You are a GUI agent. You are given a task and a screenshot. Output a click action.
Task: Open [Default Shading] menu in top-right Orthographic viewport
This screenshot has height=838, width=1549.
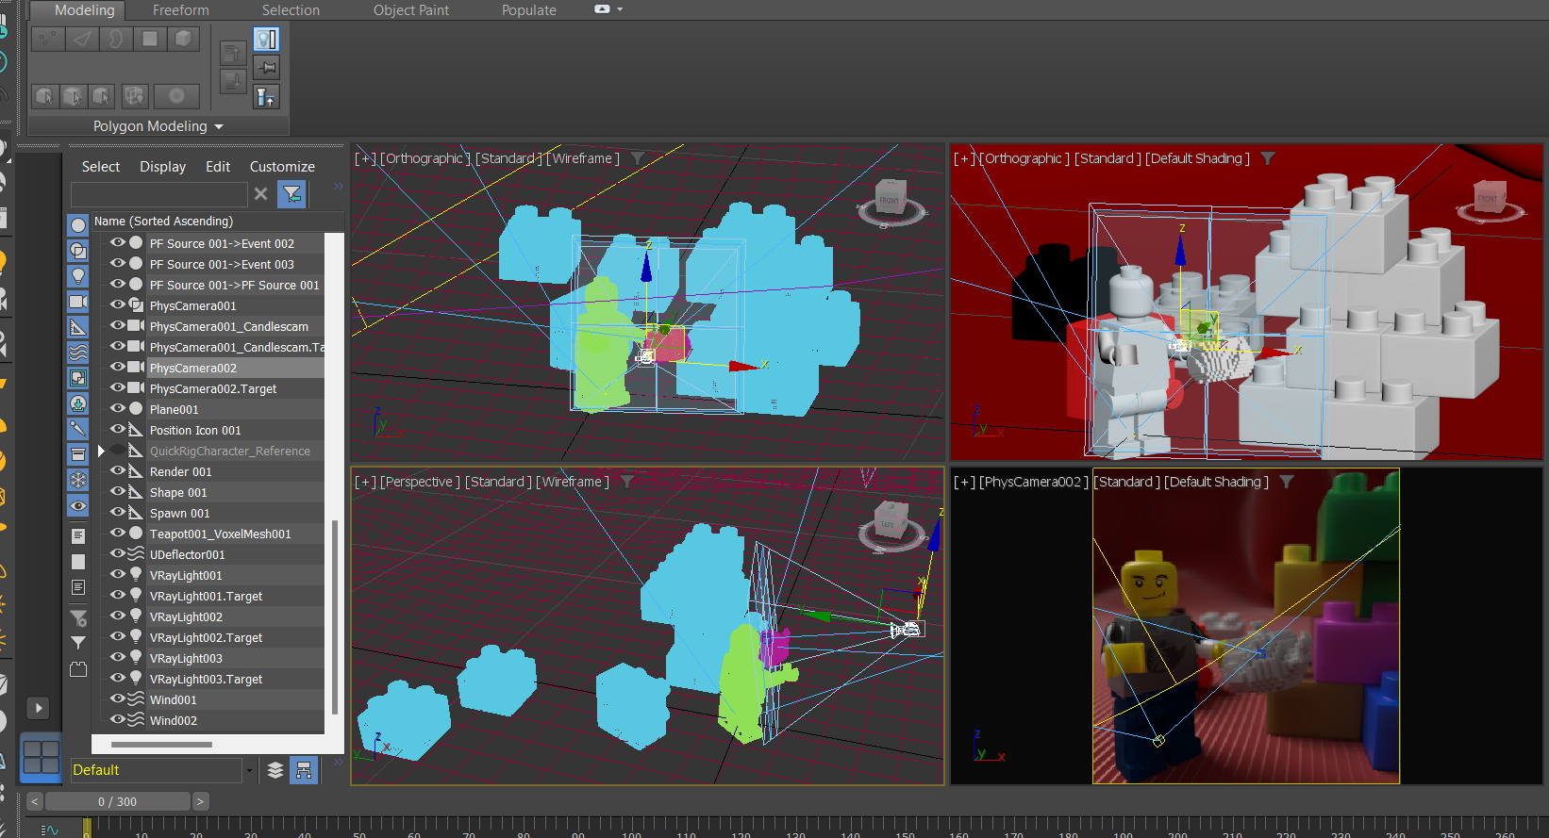pyautogui.click(x=1197, y=158)
